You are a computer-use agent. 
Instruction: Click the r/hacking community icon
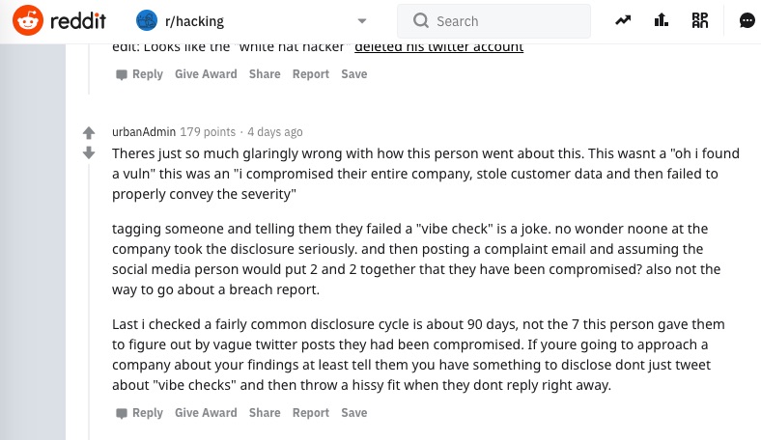[x=147, y=20]
